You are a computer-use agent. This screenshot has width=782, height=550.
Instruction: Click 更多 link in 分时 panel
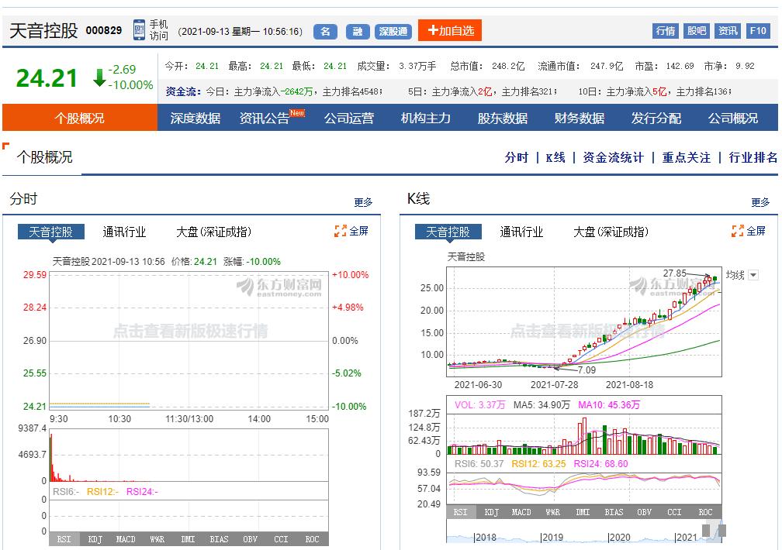[363, 202]
